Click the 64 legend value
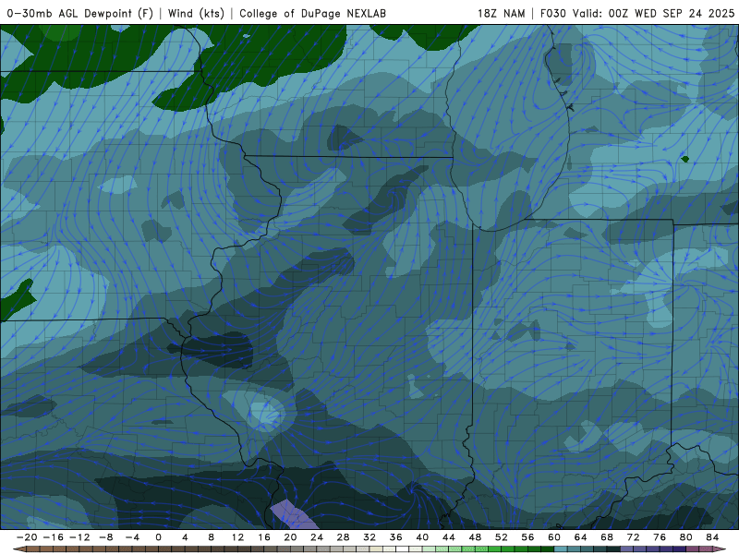 coord(581,537)
